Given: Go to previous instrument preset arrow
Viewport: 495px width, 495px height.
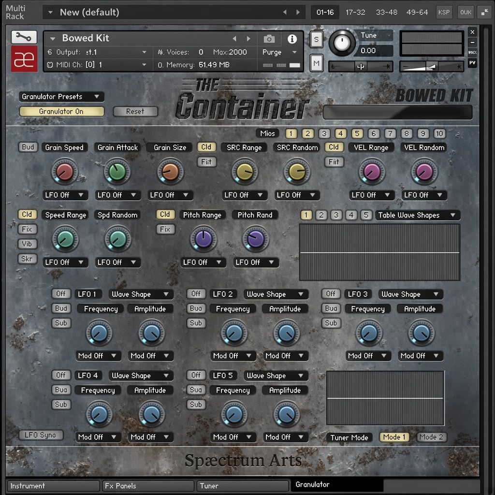Looking at the screenshot, I should pos(234,39).
